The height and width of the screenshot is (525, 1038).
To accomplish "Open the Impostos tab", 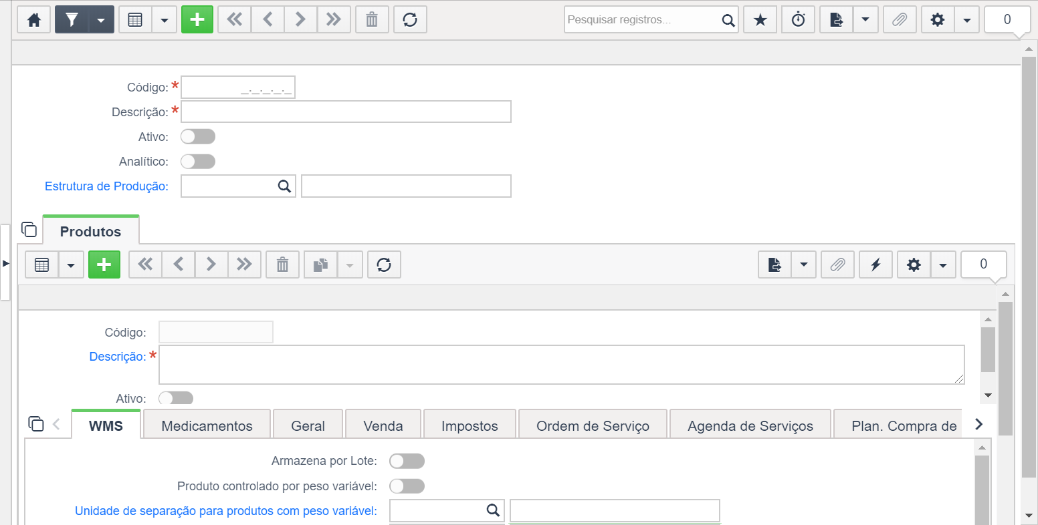I will 470,425.
